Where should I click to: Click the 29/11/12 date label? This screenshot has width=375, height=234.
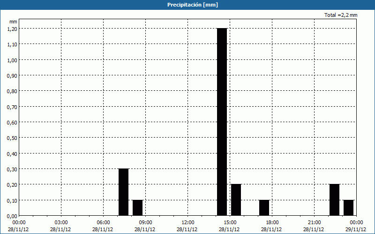point(356,229)
